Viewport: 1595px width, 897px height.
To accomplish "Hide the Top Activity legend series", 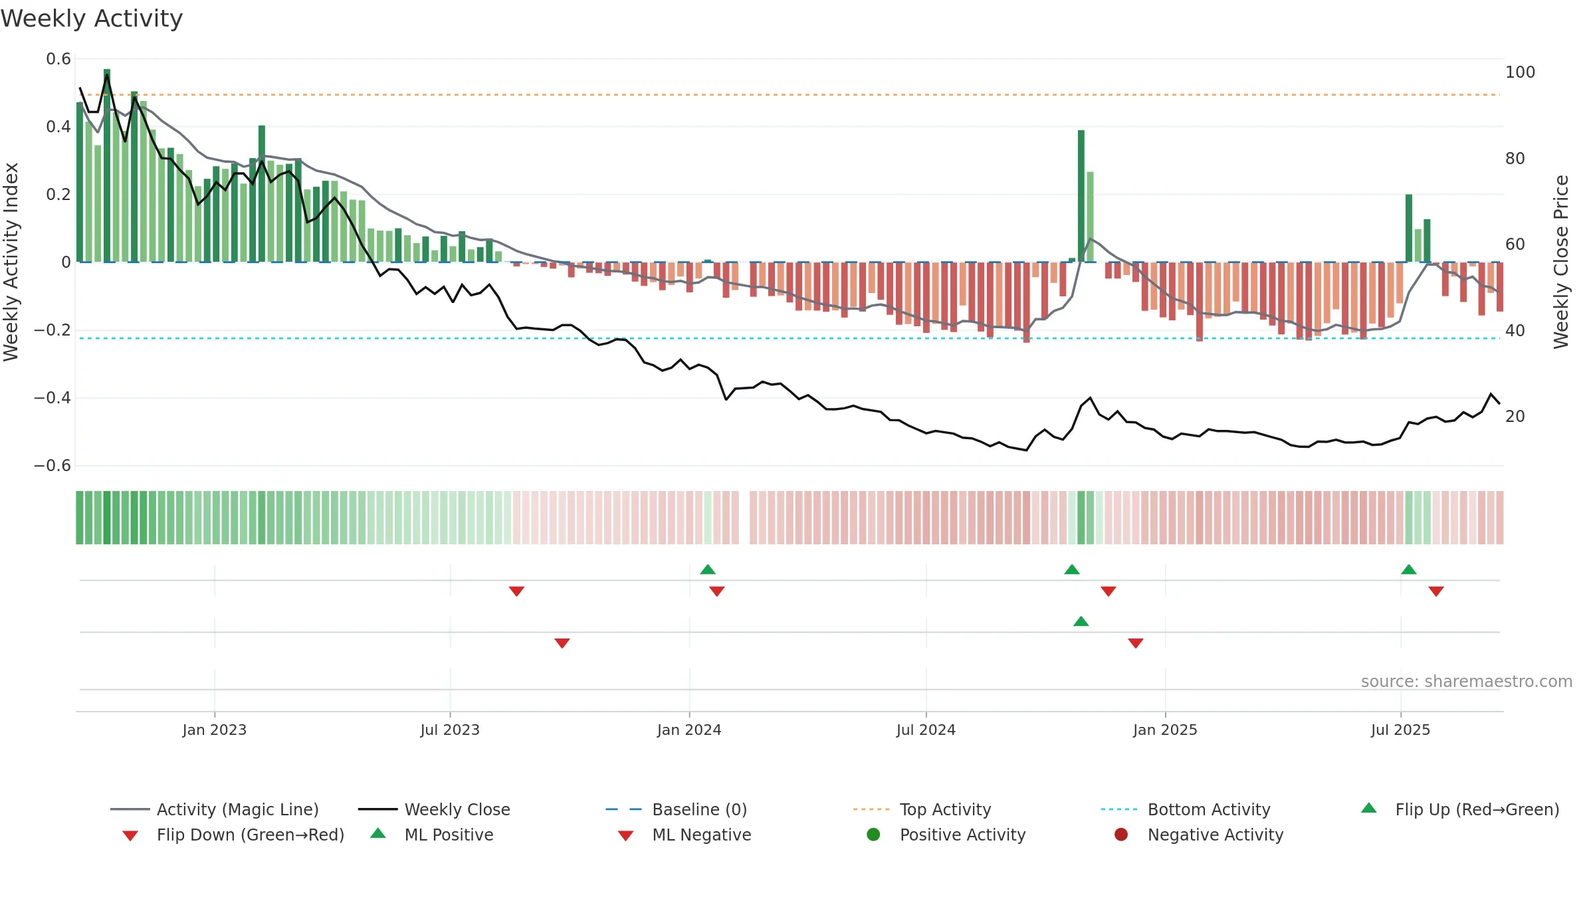I will (x=922, y=809).
